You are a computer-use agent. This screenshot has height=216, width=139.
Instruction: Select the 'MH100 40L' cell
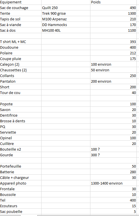66,30
